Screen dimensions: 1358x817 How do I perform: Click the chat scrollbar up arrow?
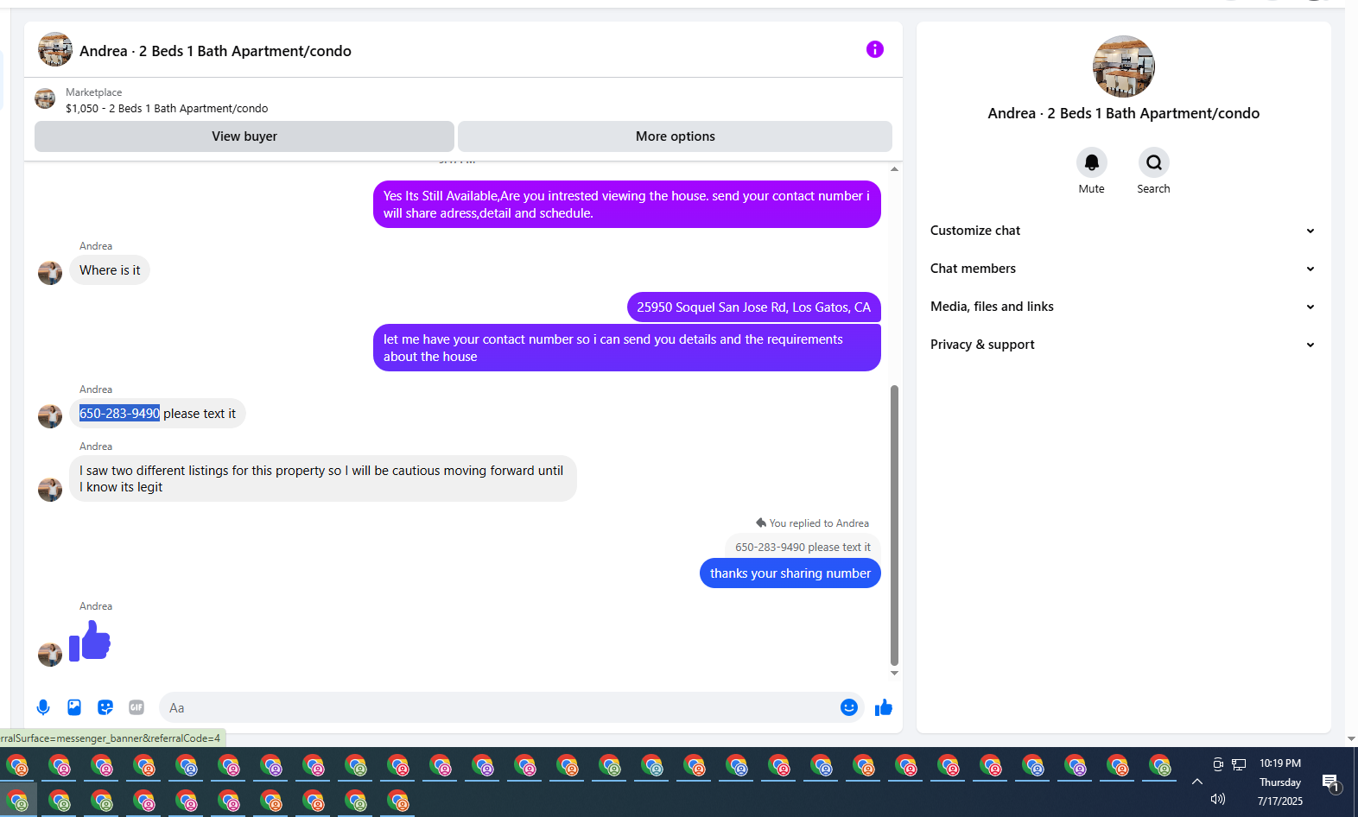pos(894,169)
